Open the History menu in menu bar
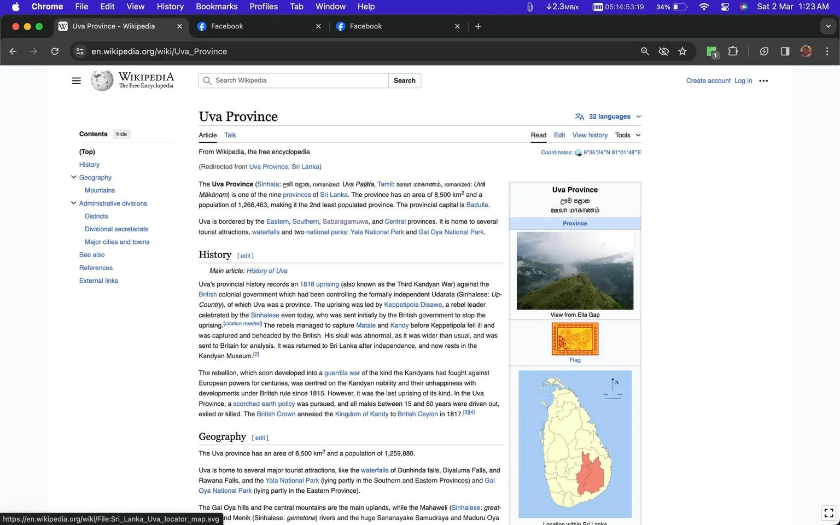This screenshot has width=840, height=525. 170,7
